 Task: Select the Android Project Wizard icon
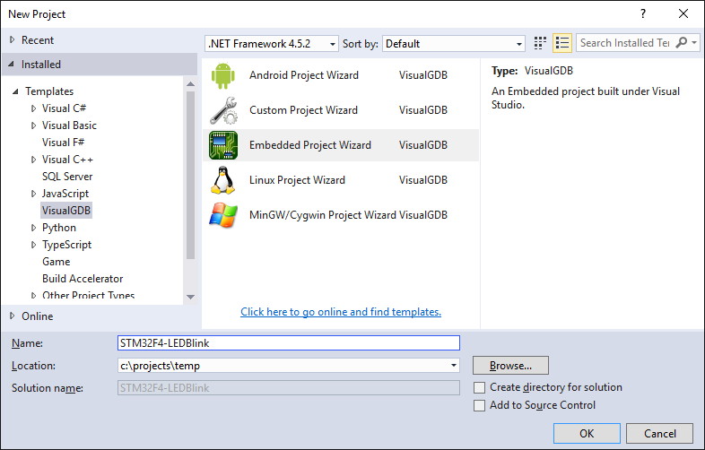point(222,75)
